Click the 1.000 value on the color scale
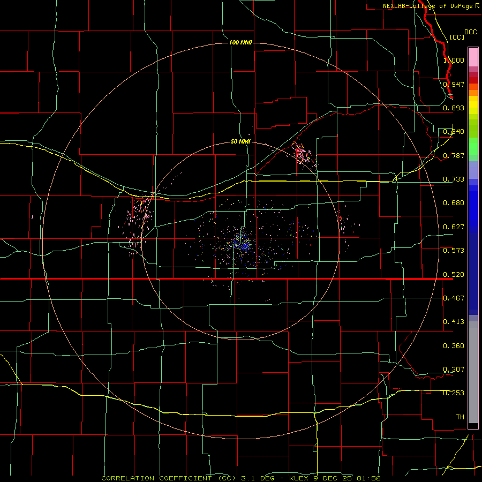 [454, 60]
